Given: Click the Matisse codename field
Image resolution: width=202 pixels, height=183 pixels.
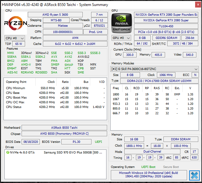Looking at the screenshot, I should (63, 26).
